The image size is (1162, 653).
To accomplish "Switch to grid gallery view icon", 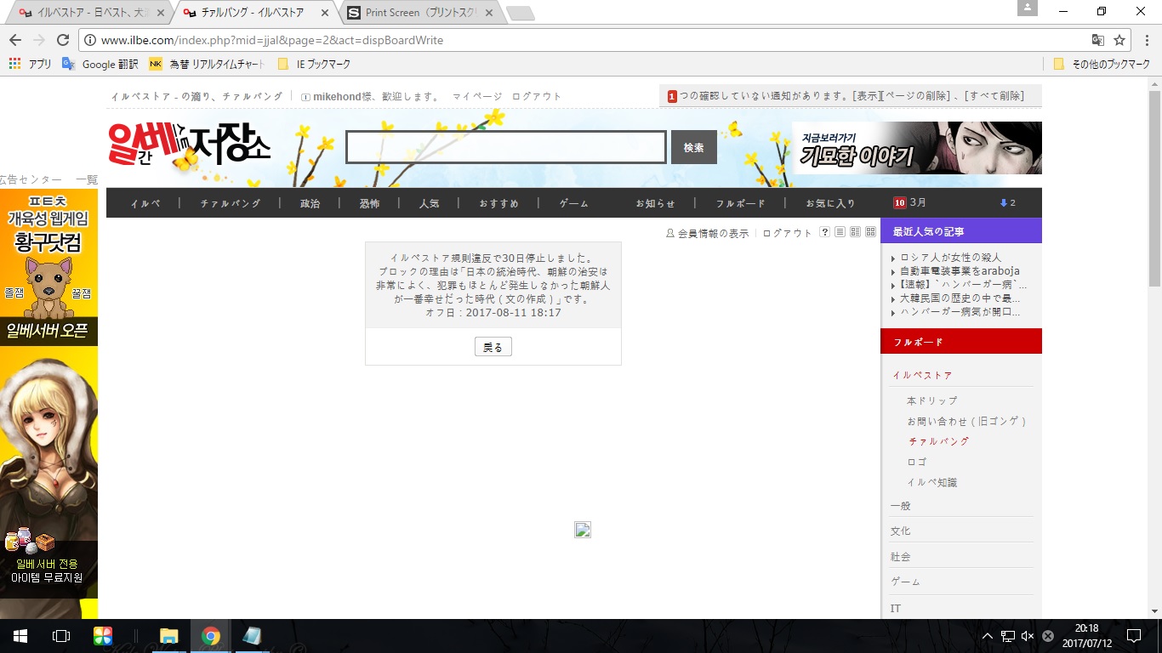I will point(870,232).
